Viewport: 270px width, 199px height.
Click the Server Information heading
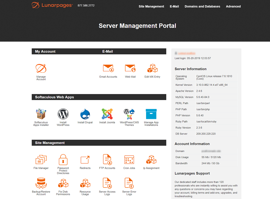[x=190, y=69]
